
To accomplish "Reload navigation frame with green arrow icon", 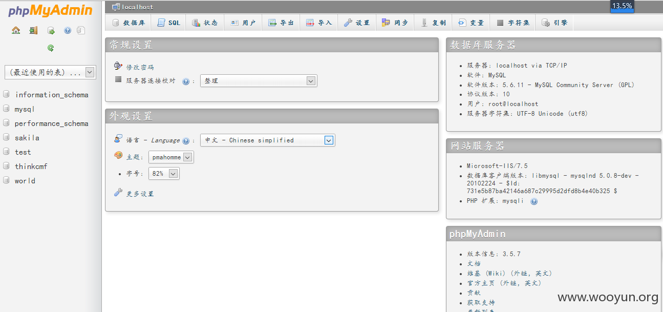I will (51, 48).
